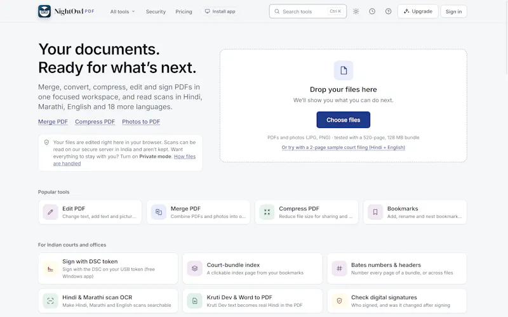Open the Compress PDF tool card title
The image size is (508, 317).
(x=299, y=209)
